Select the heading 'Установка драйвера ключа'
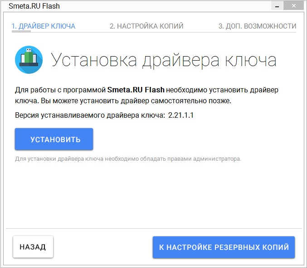Screen dimensions: 307x268 [x=164, y=60]
